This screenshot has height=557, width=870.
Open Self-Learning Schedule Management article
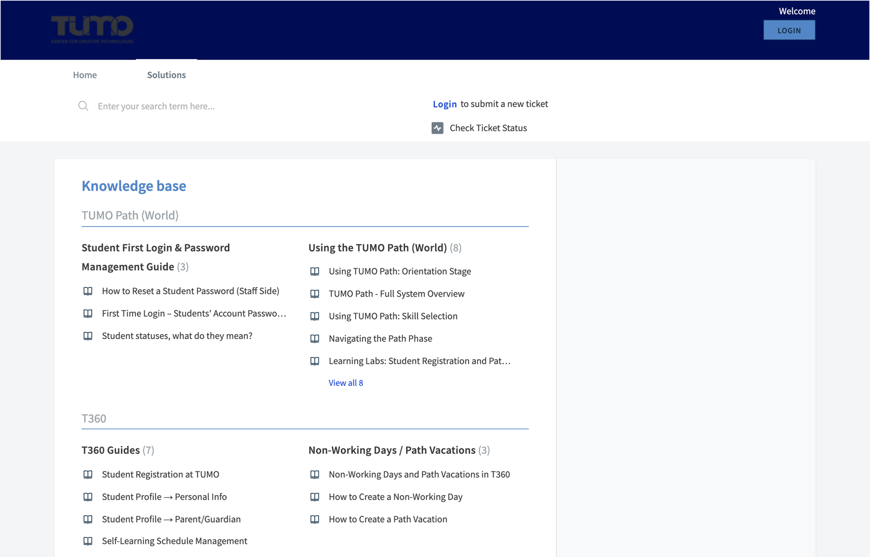click(175, 541)
